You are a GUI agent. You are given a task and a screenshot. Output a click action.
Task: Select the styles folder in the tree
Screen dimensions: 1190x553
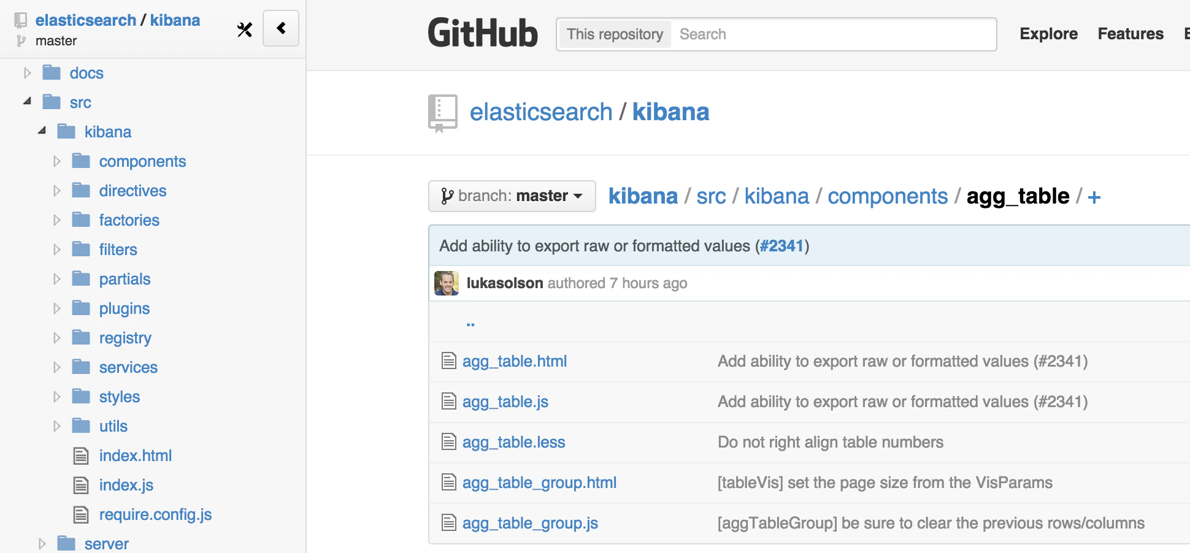(120, 397)
